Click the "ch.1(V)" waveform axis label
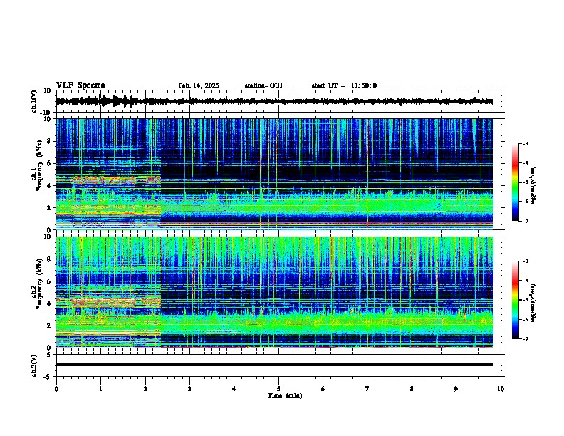564x436 pixels. pos(34,101)
